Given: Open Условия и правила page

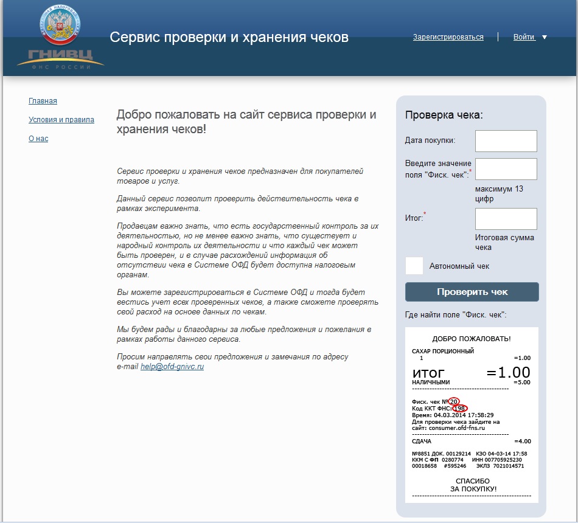Looking at the screenshot, I should (x=61, y=120).
